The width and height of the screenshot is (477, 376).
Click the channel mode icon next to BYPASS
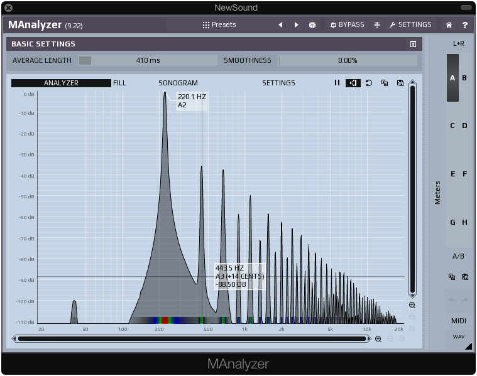[x=377, y=24]
